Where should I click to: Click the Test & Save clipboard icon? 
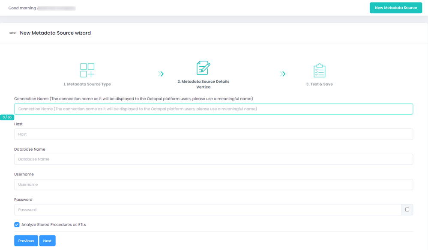[319, 70]
